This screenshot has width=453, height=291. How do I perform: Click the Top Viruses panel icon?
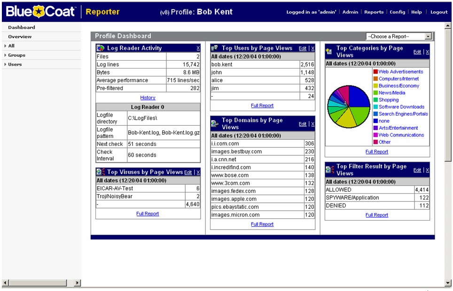pos(101,172)
